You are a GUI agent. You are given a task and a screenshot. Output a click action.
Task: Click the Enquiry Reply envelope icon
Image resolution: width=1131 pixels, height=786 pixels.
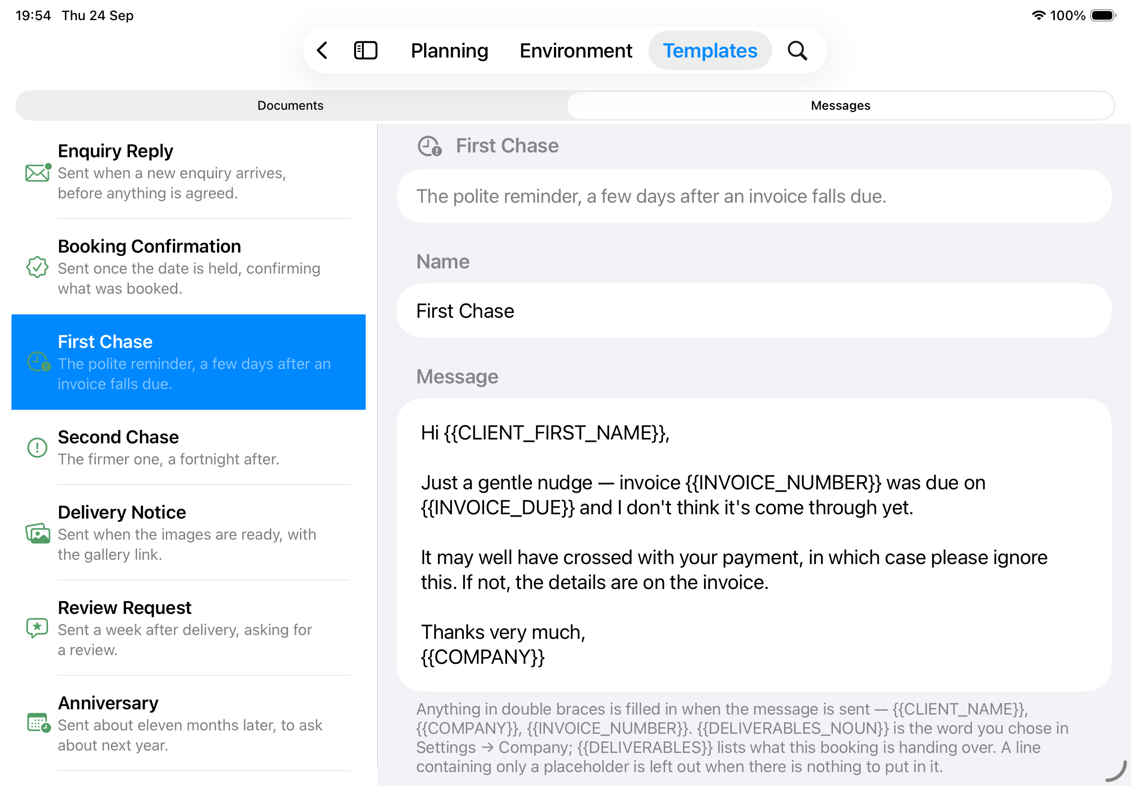[x=38, y=173]
